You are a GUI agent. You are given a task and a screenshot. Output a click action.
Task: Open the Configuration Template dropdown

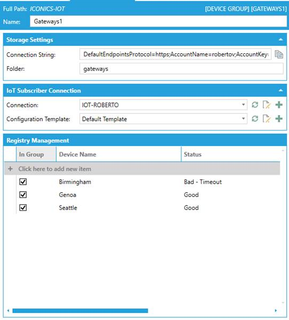(x=243, y=119)
